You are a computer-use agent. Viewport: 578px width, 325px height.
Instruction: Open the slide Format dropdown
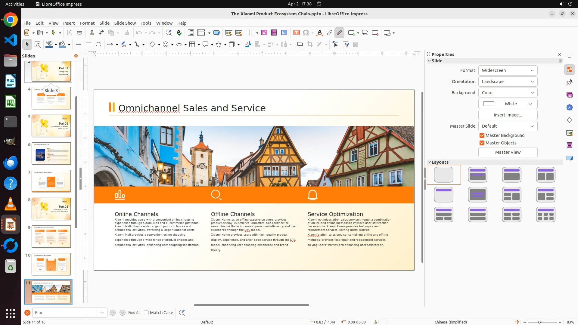coord(508,70)
